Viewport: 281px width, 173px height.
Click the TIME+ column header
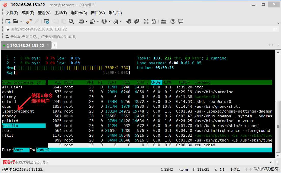[184, 82]
